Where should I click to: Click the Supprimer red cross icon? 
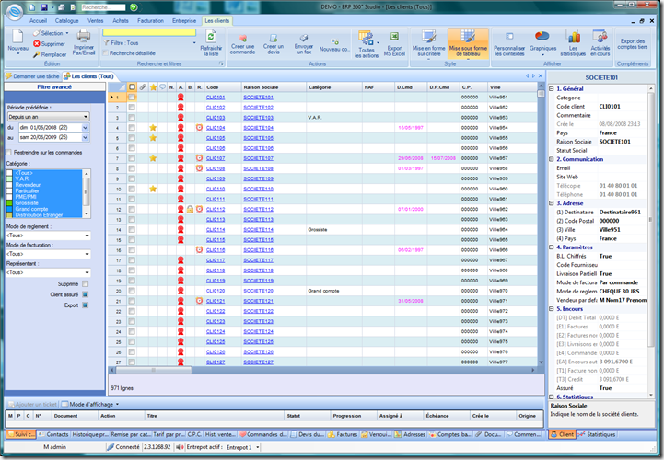[x=37, y=43]
